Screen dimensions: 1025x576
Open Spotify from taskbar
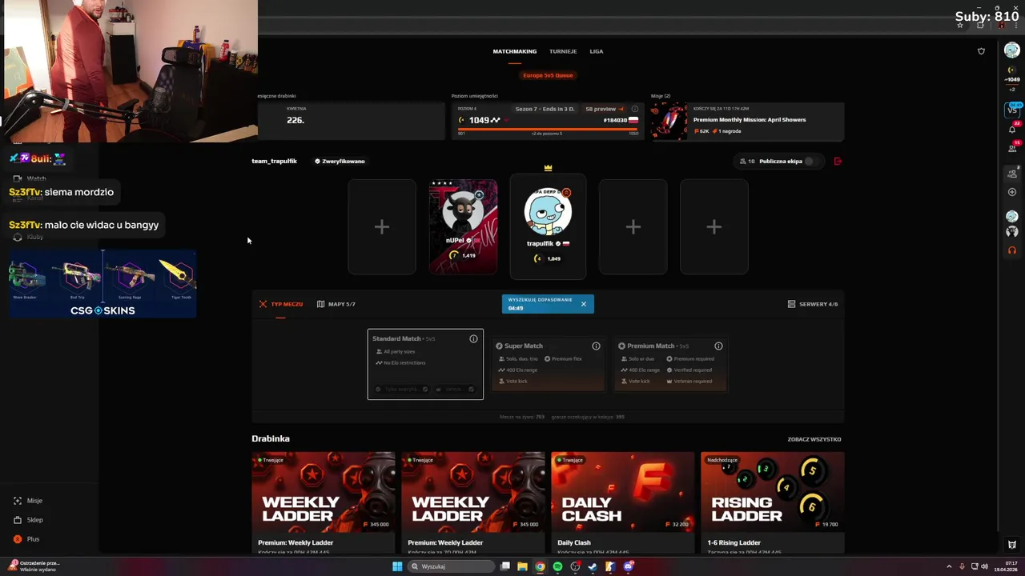tap(557, 566)
